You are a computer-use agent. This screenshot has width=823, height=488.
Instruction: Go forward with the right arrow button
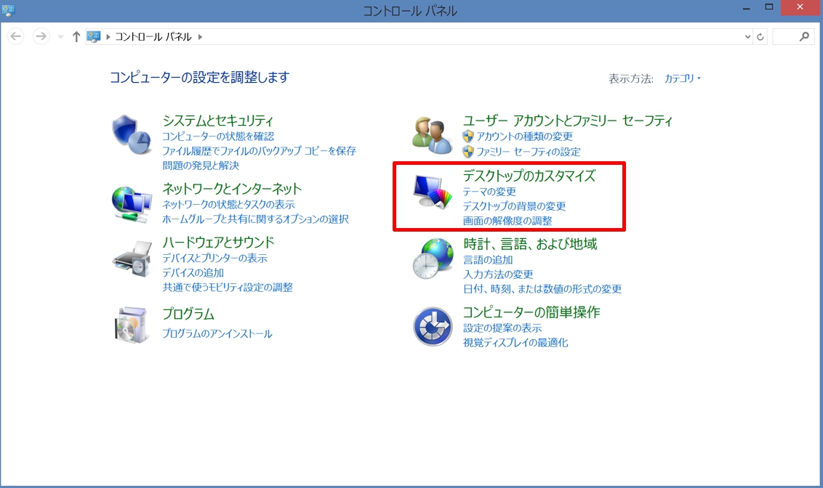pyautogui.click(x=41, y=36)
